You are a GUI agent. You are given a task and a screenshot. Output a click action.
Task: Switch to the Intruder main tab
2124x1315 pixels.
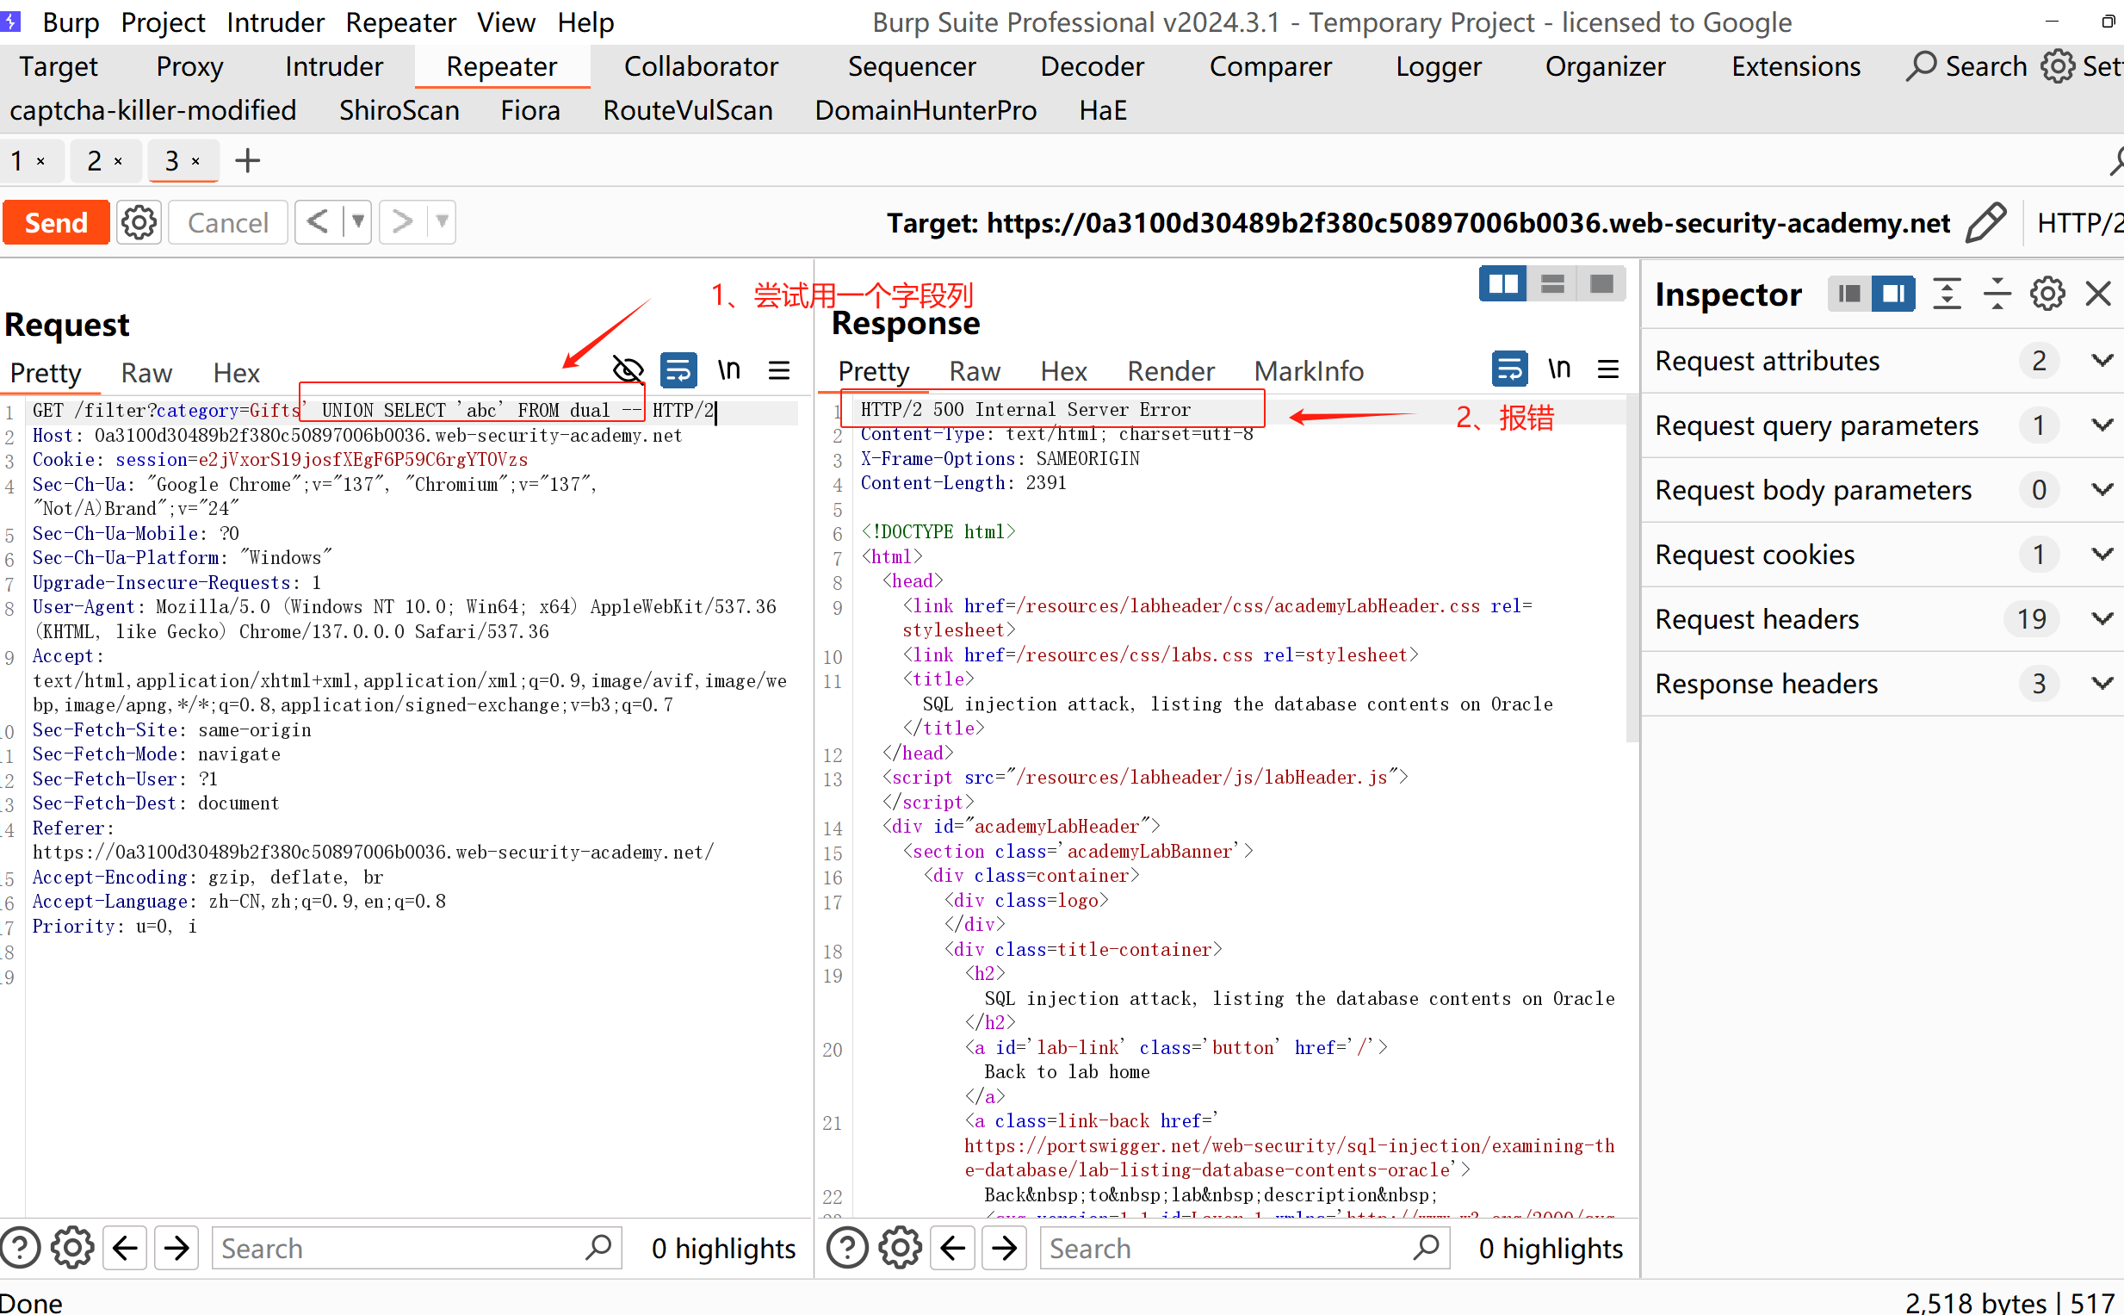(334, 67)
